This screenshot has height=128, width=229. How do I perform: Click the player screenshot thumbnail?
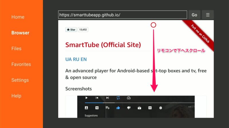[136, 107]
